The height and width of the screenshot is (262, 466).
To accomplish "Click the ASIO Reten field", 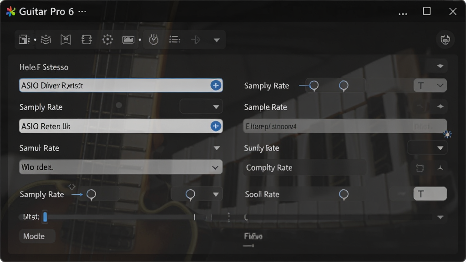I will click(x=121, y=126).
